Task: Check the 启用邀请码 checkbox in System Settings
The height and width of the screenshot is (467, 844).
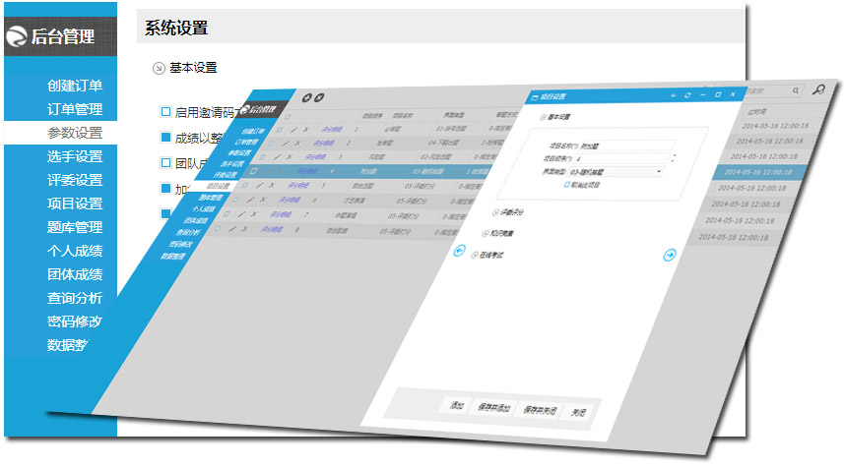Action: (x=165, y=112)
